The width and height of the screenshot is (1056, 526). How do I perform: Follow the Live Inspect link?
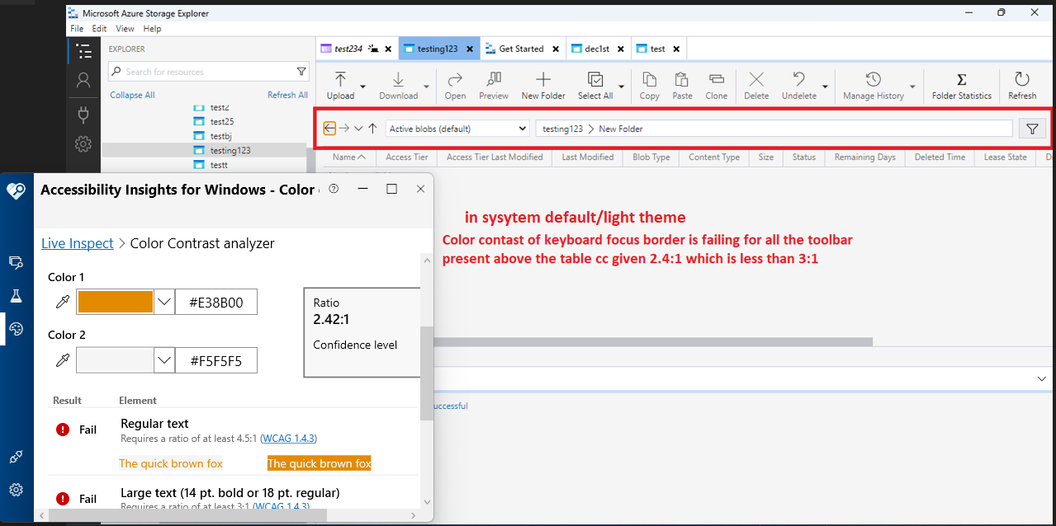77,243
